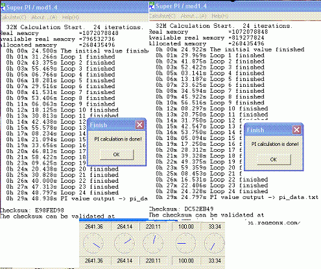The width and height of the screenshot is (321, 269).
Task: Select the 220.11 readout below its dial
Action: (x=153, y=261)
